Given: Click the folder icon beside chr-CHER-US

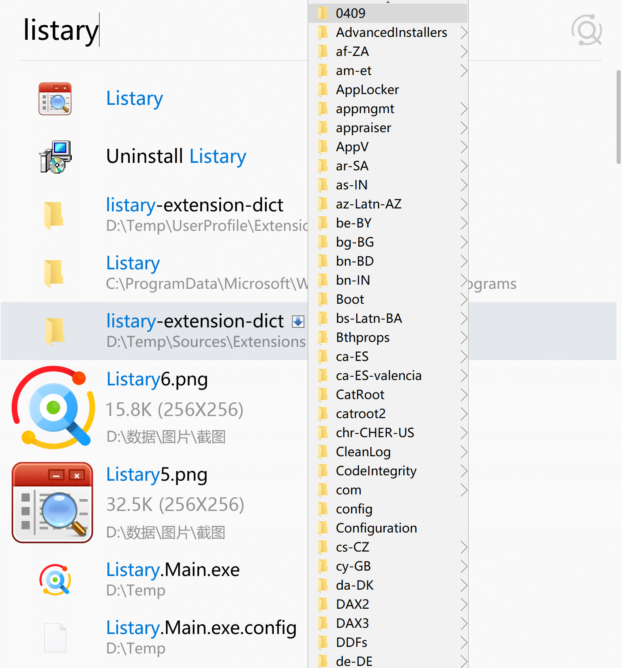Looking at the screenshot, I should click(x=323, y=433).
